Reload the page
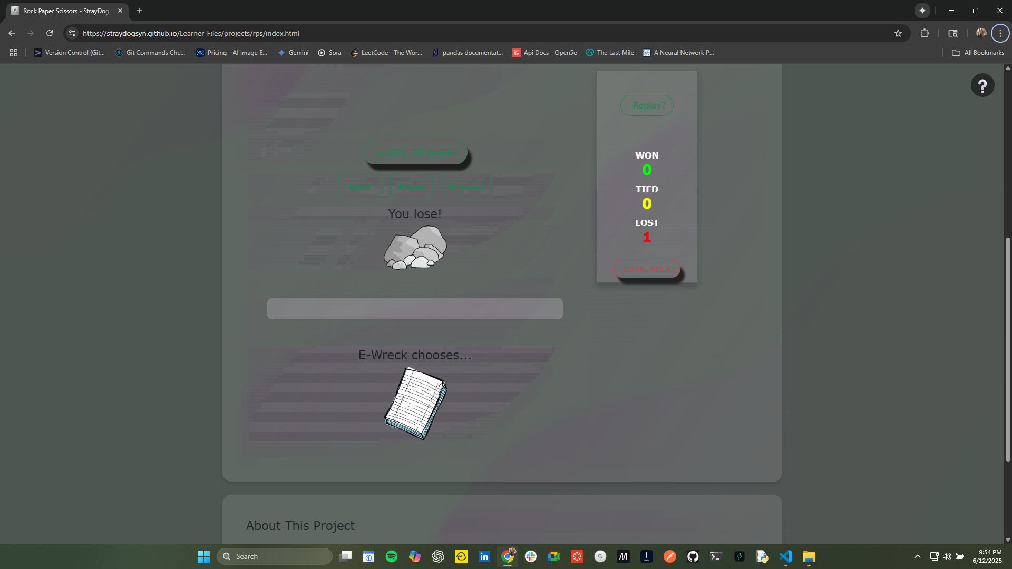 [50, 33]
